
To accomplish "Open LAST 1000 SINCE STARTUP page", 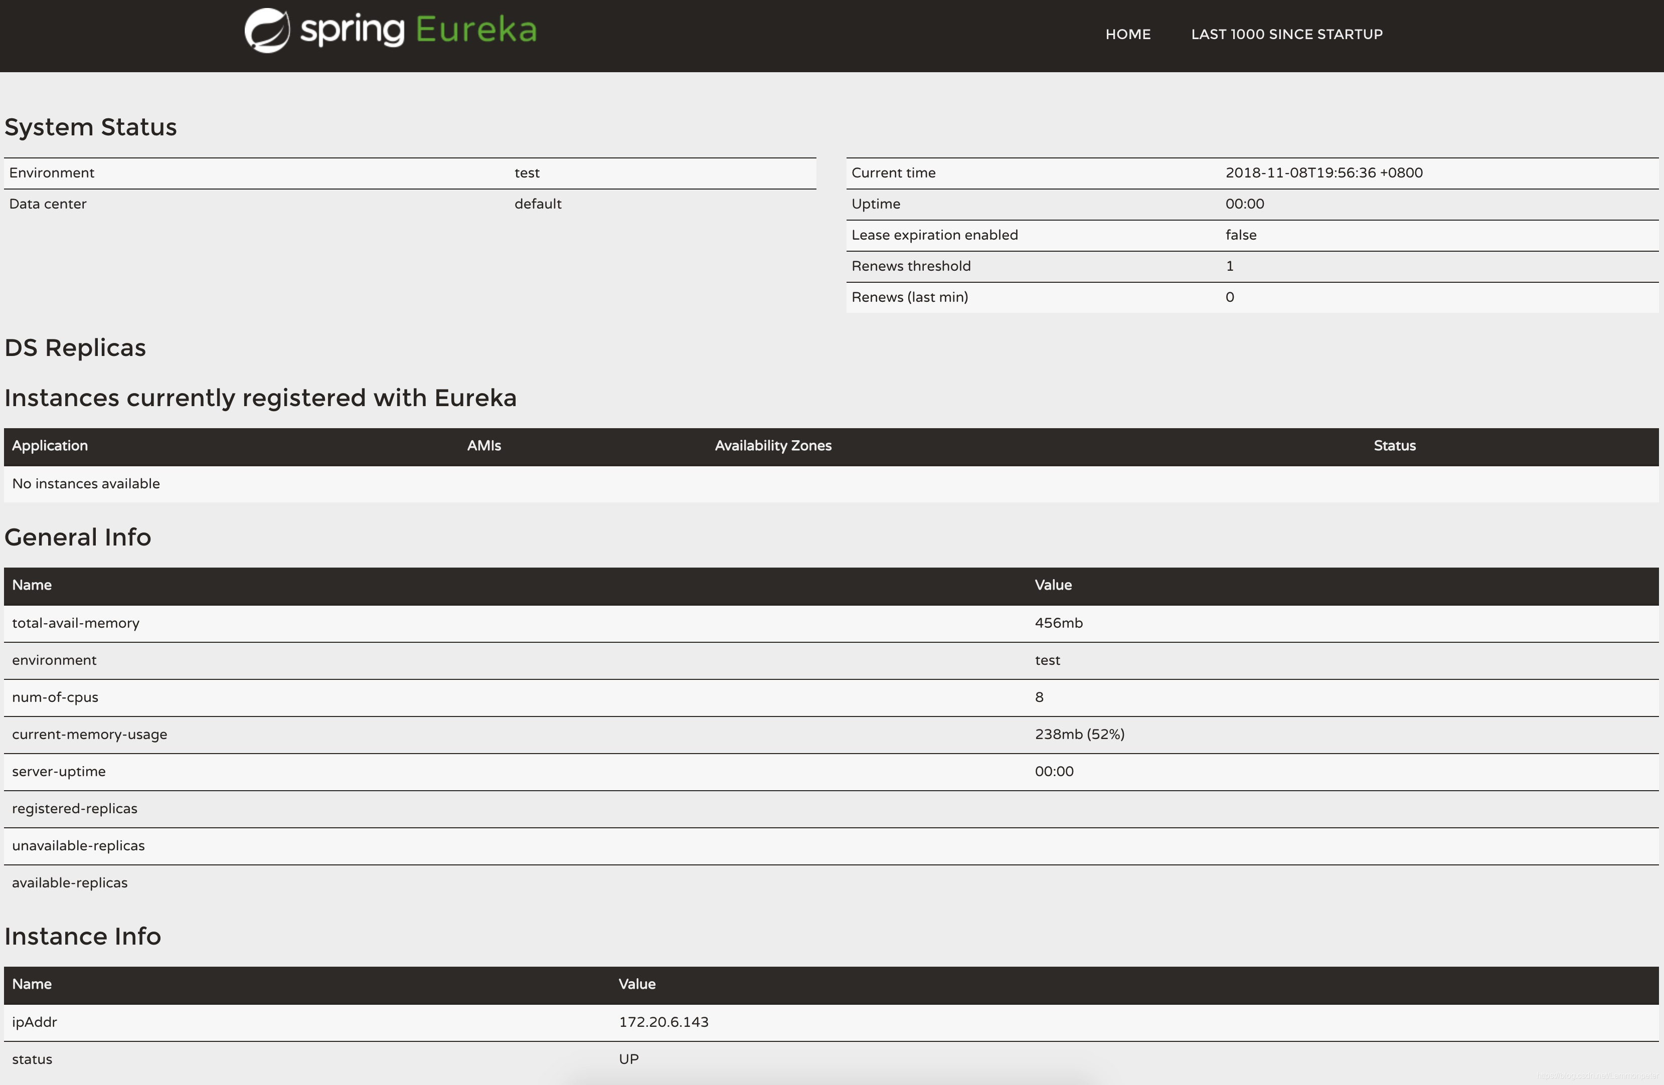I will pyautogui.click(x=1286, y=34).
